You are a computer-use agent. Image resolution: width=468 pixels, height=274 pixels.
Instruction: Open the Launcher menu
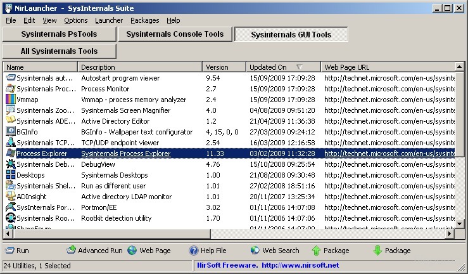click(109, 20)
